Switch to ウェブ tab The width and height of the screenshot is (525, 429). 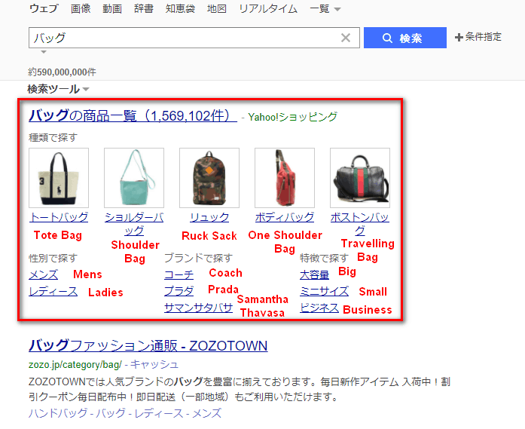tap(44, 8)
